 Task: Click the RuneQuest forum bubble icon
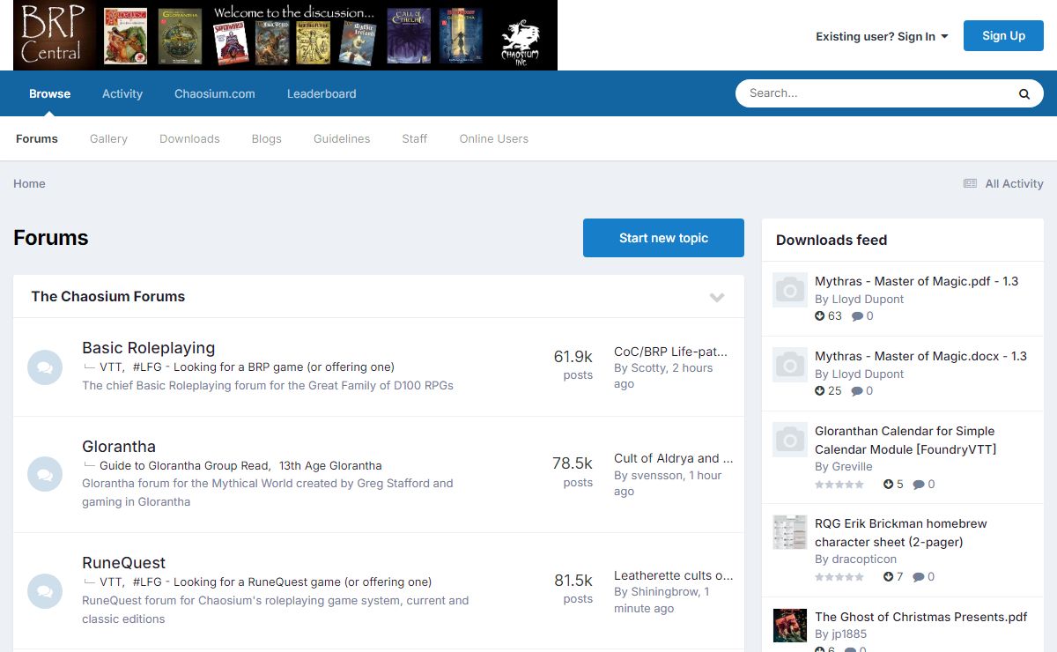(x=45, y=591)
